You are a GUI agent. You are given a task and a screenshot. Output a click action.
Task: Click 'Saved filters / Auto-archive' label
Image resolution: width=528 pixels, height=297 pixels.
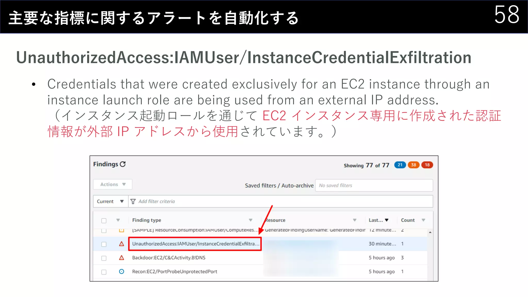coord(279,185)
